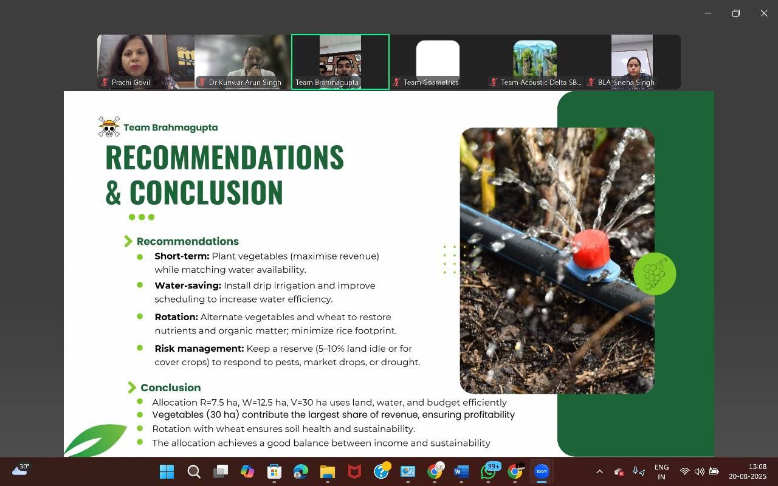Select Dr Kunwar Arun Singh's video thumbnail
The image size is (778, 486).
243,62
